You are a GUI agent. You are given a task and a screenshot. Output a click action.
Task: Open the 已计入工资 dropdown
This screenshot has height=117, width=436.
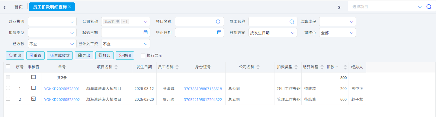click(x=126, y=44)
